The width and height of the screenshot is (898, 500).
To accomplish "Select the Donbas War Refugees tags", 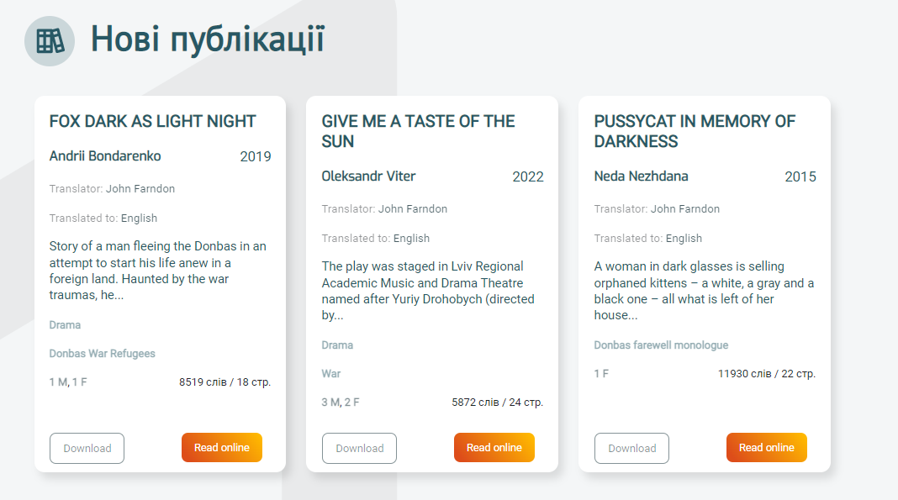I will tap(102, 354).
